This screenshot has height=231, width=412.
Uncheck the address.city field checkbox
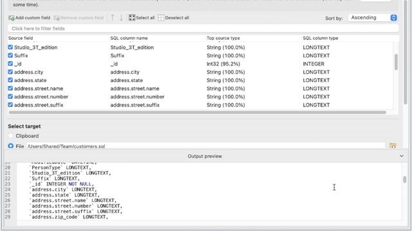coord(10,72)
